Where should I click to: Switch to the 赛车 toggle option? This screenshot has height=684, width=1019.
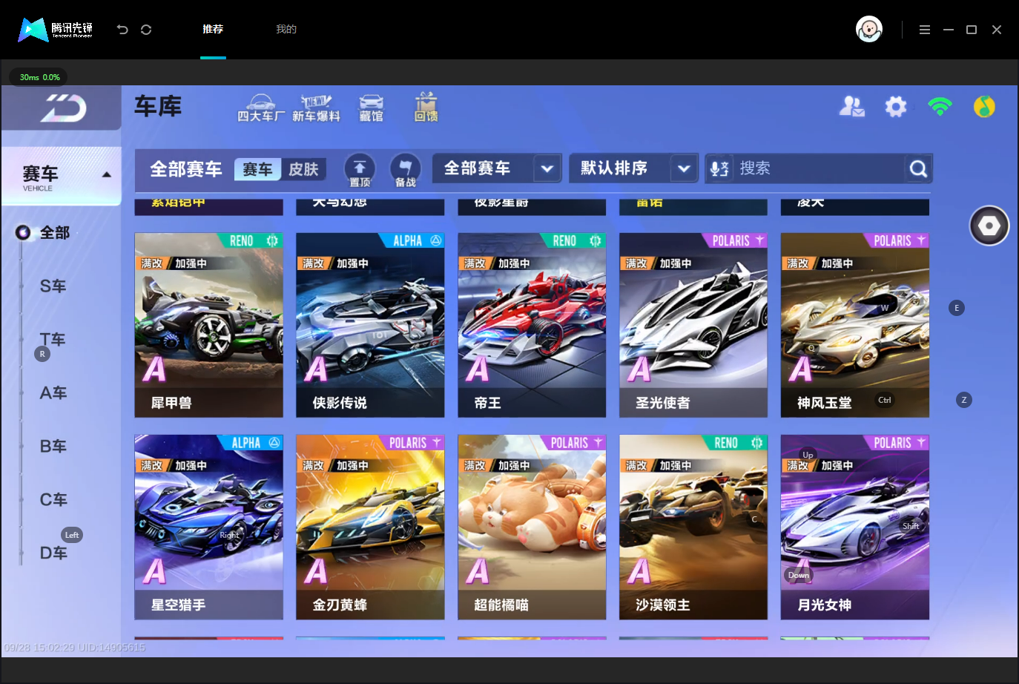point(258,169)
